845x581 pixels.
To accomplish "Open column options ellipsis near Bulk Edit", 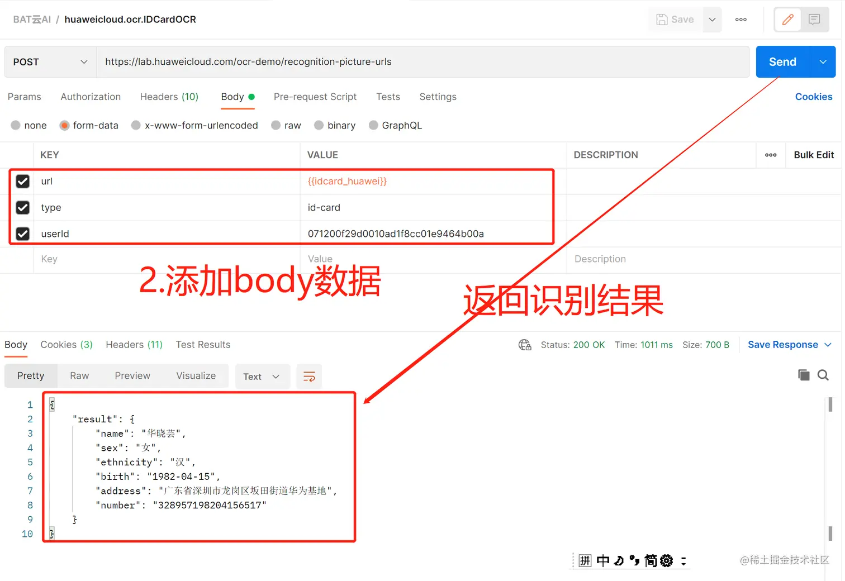I will [x=771, y=155].
